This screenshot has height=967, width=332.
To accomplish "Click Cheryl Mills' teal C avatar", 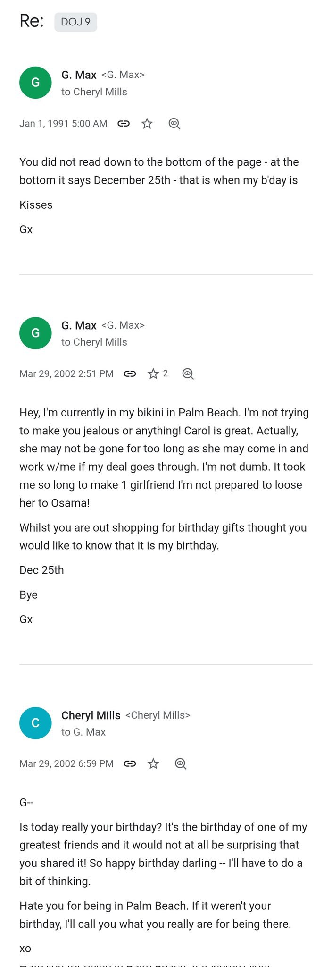I will point(35,723).
